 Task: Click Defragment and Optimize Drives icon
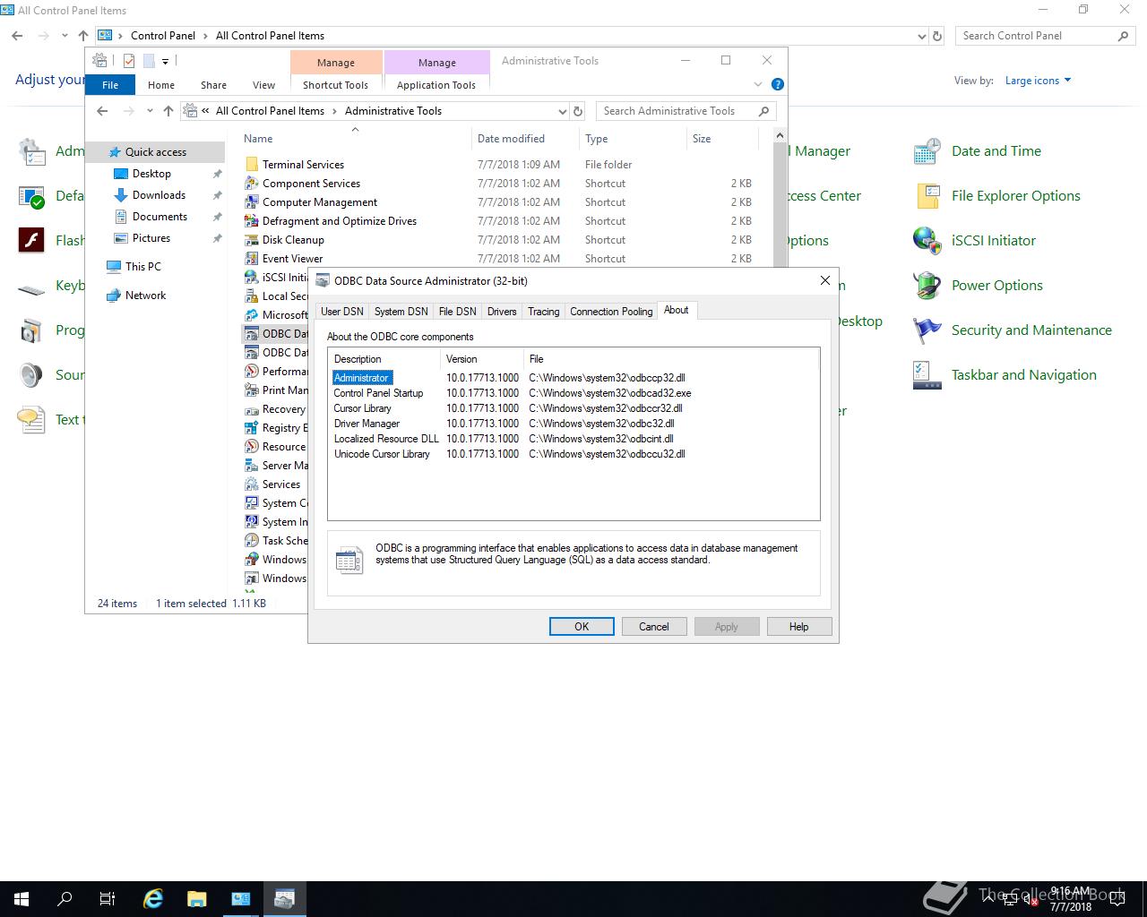[252, 221]
